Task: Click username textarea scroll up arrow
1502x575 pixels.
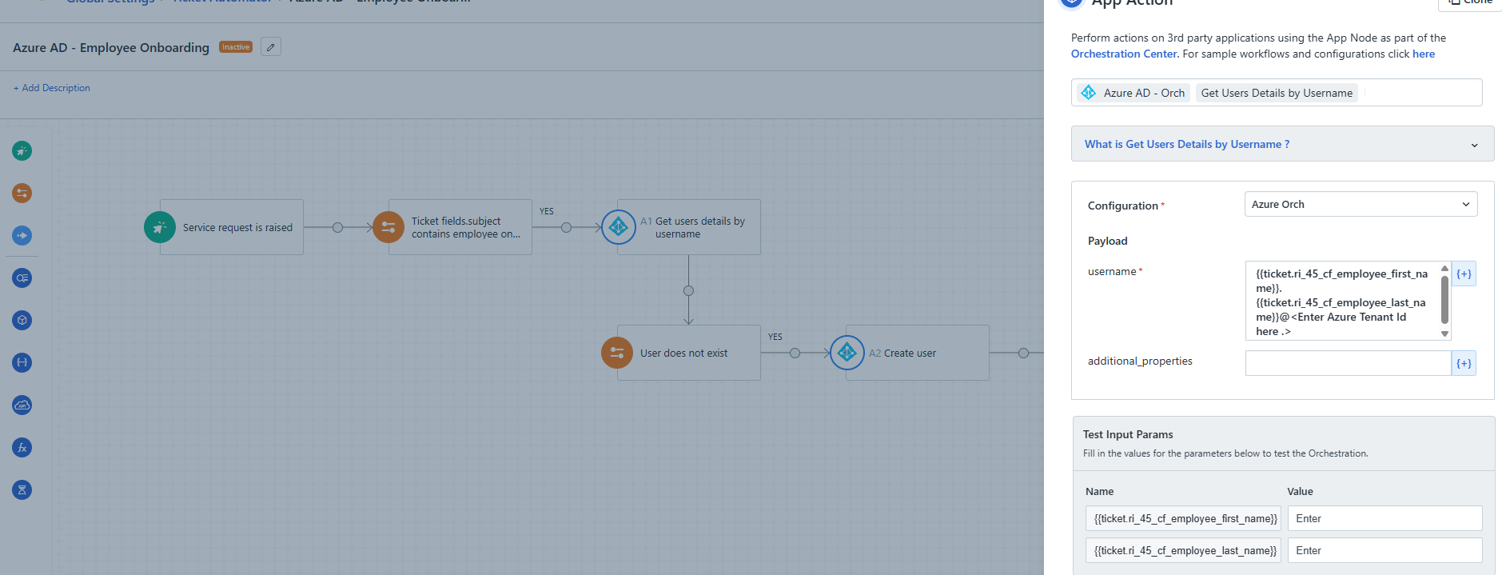Action: click(x=1444, y=268)
